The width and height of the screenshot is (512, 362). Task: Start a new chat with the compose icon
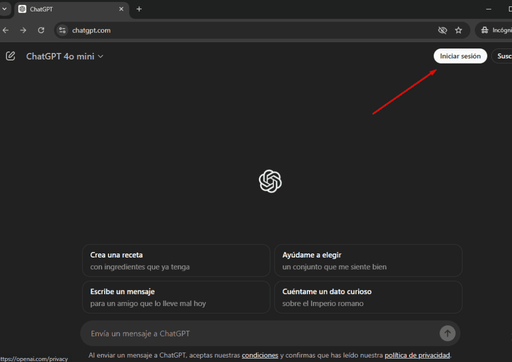(10, 56)
